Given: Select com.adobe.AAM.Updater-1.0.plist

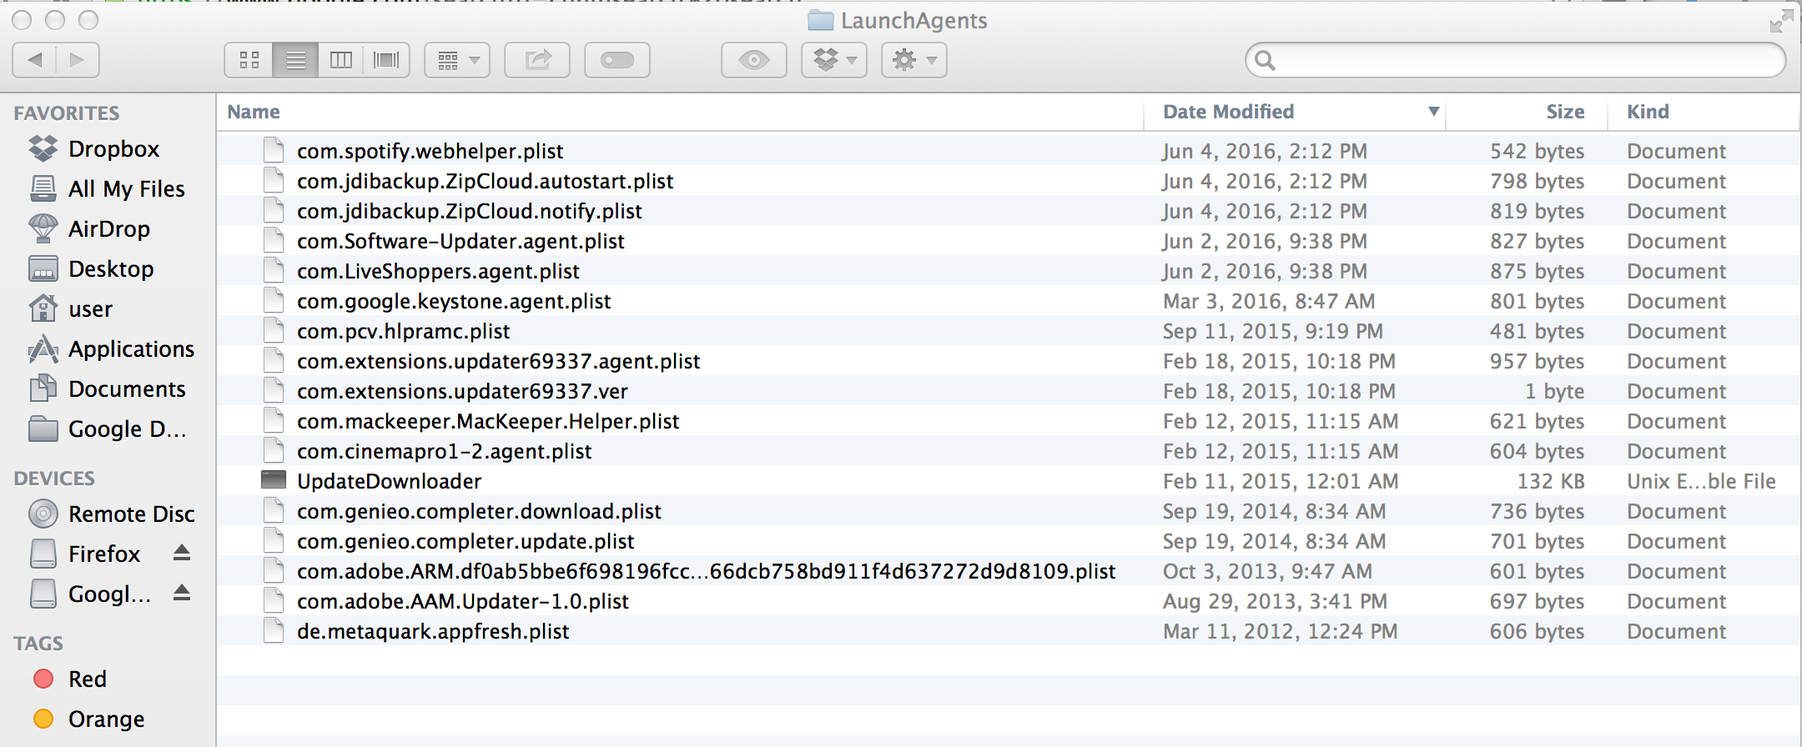Looking at the screenshot, I should coord(463,601).
